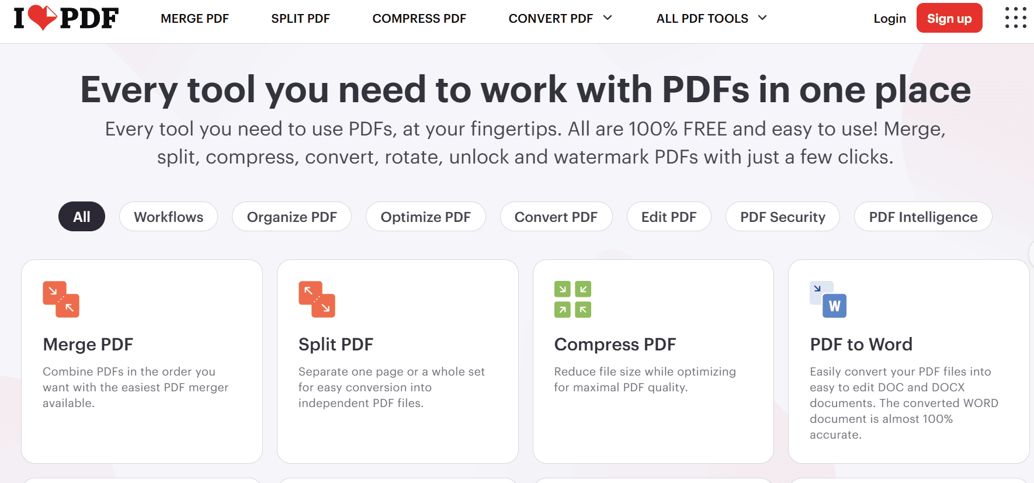Expand the Convert PDF dropdown chevron
Viewport: 1034px width, 483px height.
(608, 18)
